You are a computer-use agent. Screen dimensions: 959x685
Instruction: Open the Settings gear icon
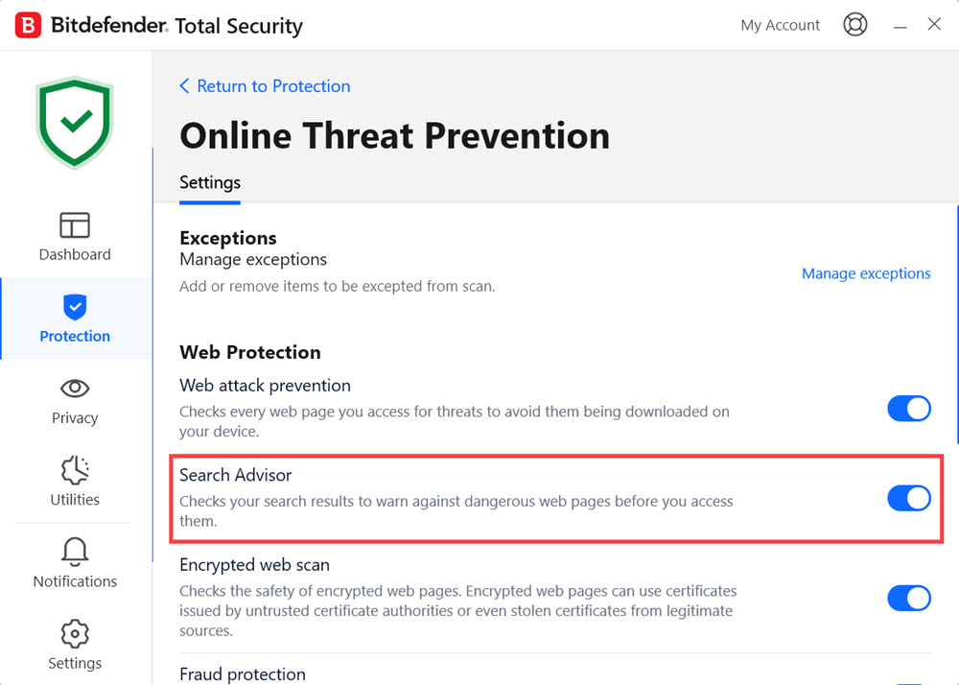75,634
